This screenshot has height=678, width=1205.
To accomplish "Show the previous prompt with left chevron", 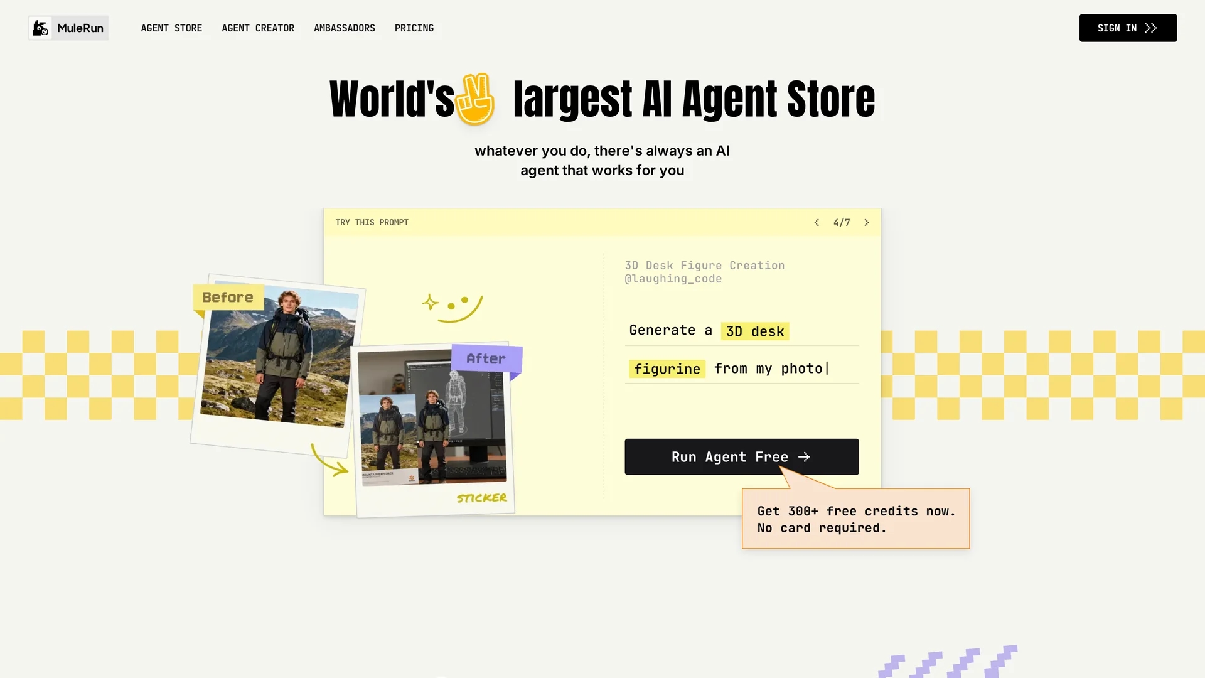I will click(x=817, y=223).
